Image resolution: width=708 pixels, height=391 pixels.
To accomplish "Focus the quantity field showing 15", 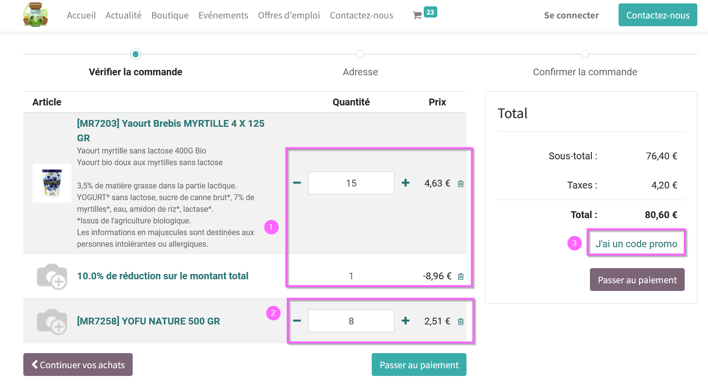I will [351, 183].
